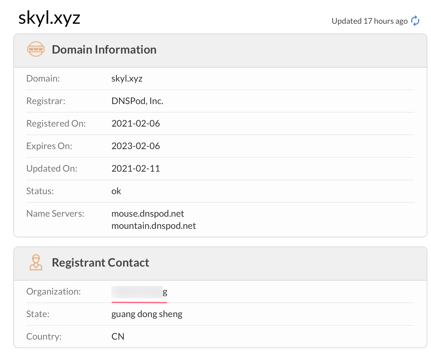Click the "ok" status value

(116, 191)
